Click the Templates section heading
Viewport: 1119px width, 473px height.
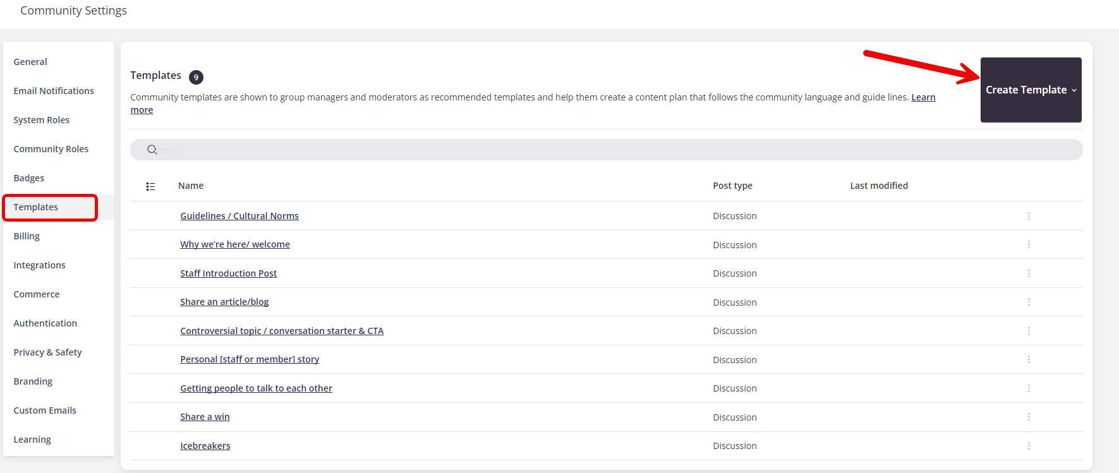tap(155, 75)
